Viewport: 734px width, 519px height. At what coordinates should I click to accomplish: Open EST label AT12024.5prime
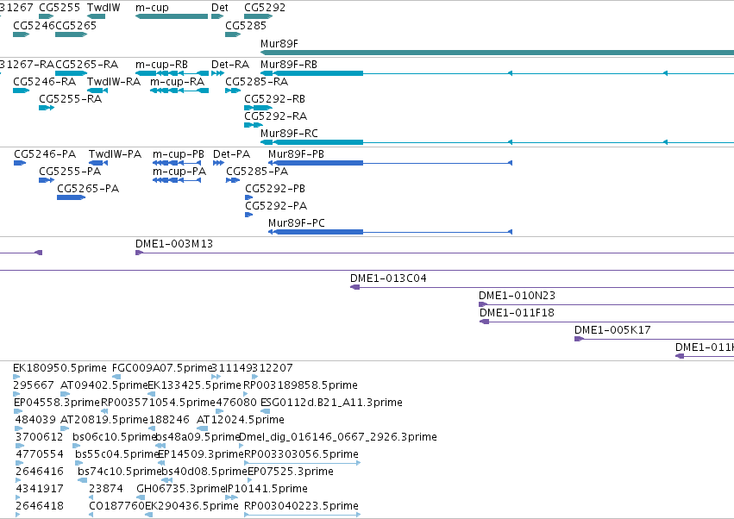(x=241, y=420)
